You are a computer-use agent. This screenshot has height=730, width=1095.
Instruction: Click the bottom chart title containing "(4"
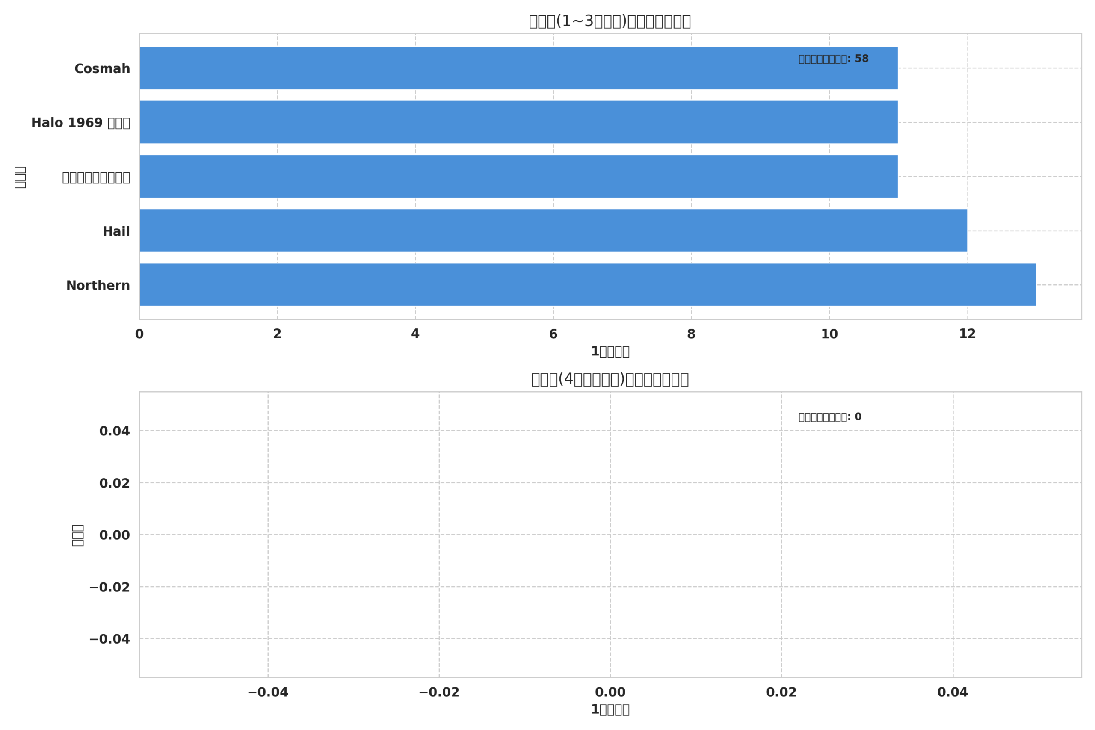tap(610, 379)
